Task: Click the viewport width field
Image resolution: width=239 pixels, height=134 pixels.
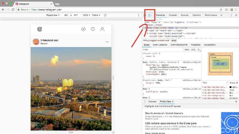Action: (x=66, y=15)
